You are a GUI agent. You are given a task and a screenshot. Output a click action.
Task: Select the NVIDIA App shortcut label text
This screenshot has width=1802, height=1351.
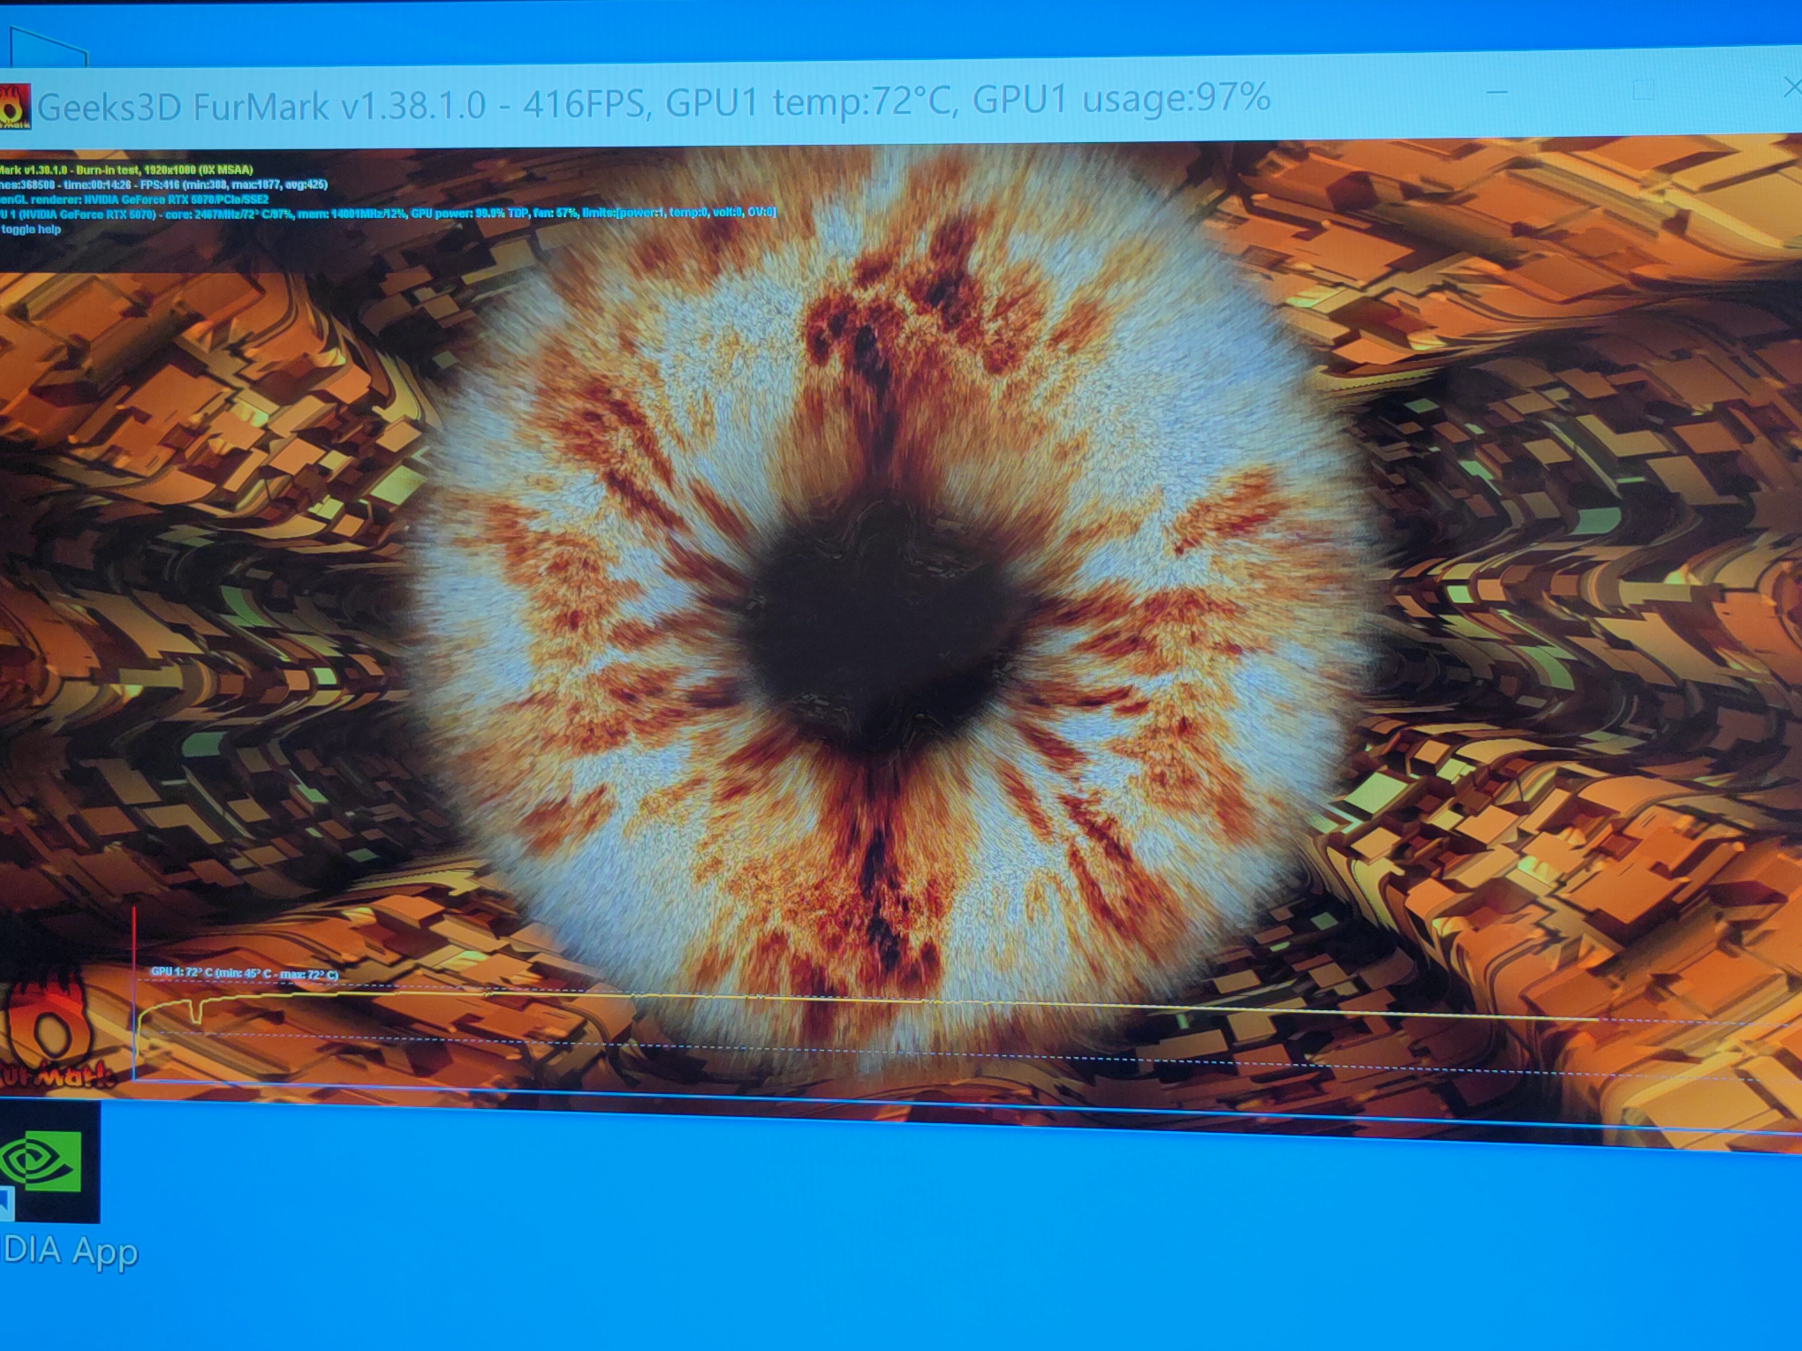(69, 1252)
